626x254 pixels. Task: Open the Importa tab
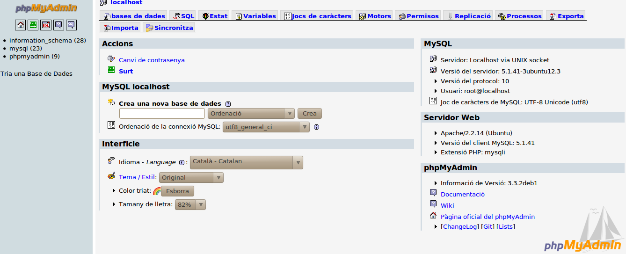pyautogui.click(x=120, y=28)
